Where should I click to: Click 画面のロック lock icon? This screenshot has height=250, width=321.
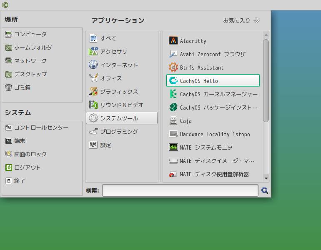(9, 154)
